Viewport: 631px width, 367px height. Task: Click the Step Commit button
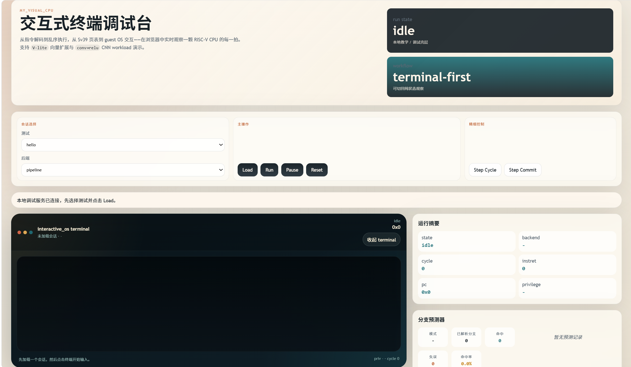click(523, 170)
